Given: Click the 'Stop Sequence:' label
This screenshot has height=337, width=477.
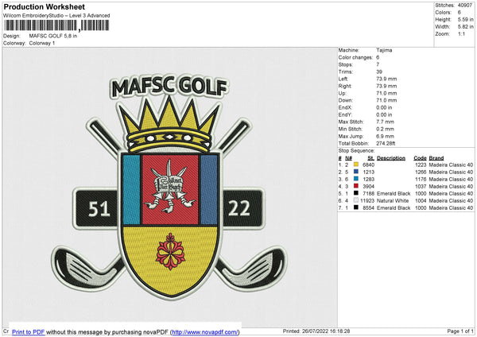Looking at the screenshot, I should (x=356, y=151).
